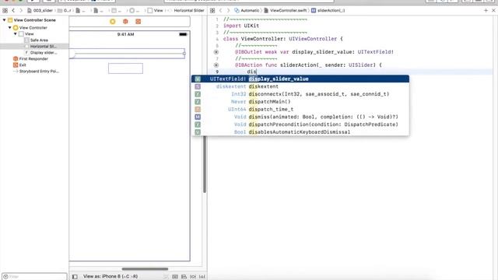Click slider right resize handle on canvas

tap(184, 54)
